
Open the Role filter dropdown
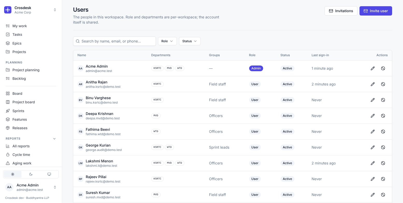[x=167, y=41]
